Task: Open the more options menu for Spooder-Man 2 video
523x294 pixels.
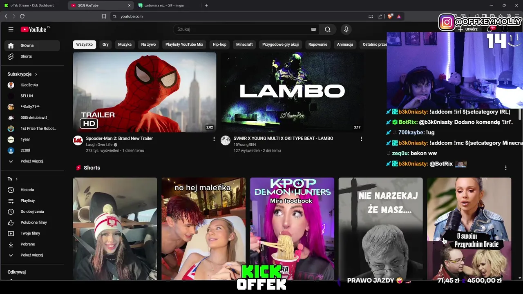Action: [214, 139]
